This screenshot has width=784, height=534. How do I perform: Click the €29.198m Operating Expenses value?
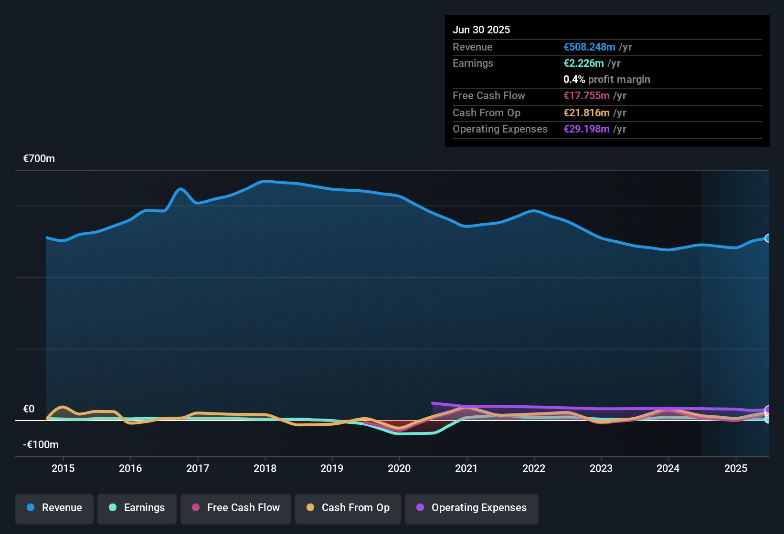coord(586,129)
